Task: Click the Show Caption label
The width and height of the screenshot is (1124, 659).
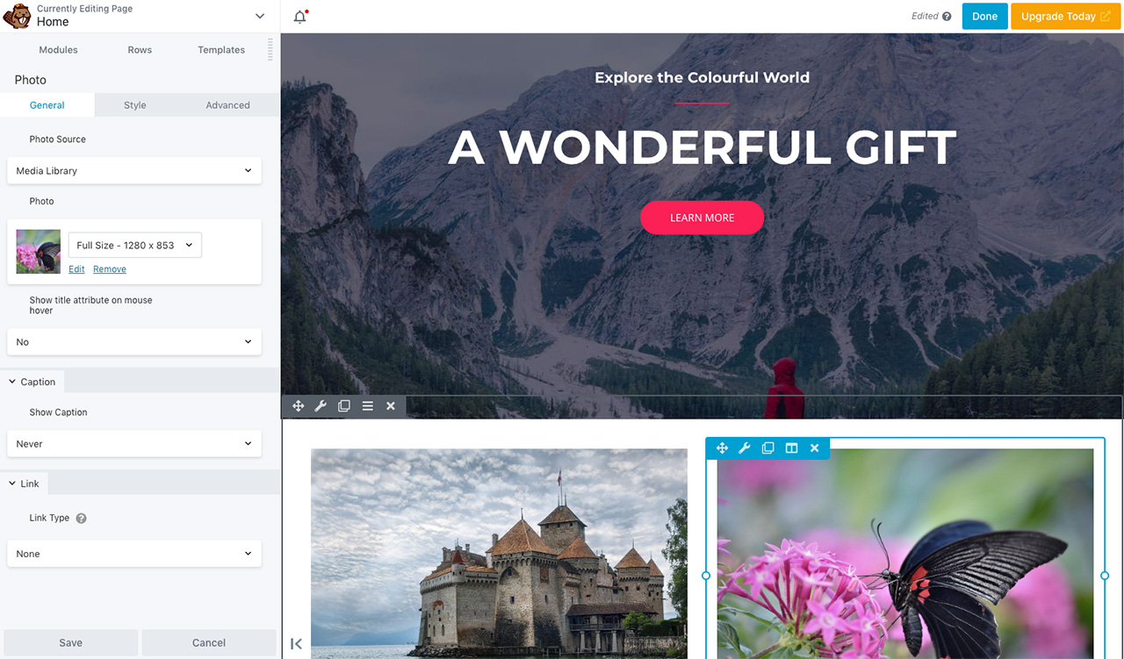Action: click(59, 412)
